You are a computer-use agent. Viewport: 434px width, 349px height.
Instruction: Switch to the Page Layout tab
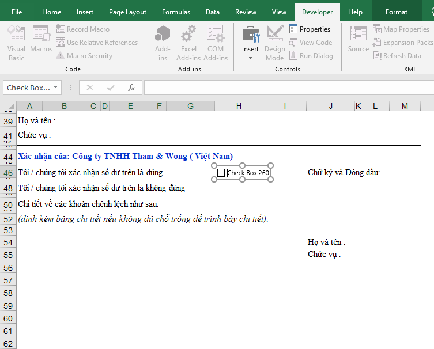click(127, 12)
